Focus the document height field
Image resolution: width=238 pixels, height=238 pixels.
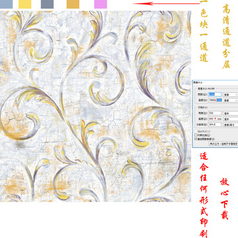coord(215,119)
